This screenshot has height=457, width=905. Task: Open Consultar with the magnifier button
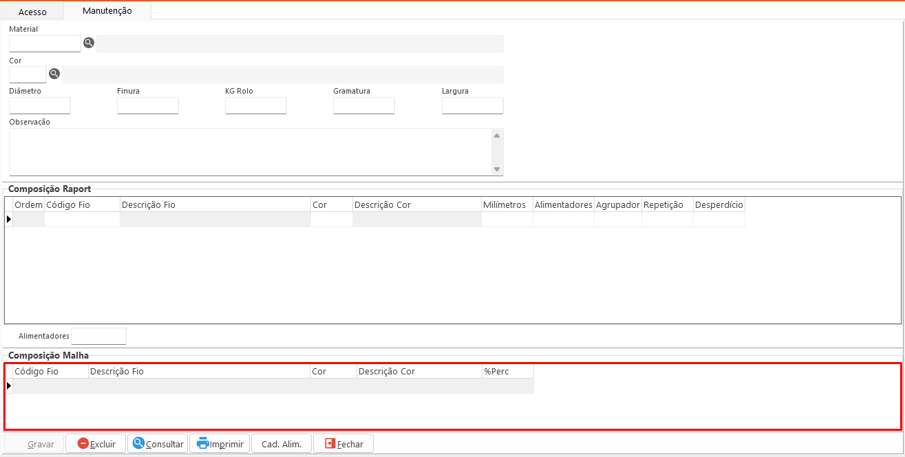tap(158, 444)
